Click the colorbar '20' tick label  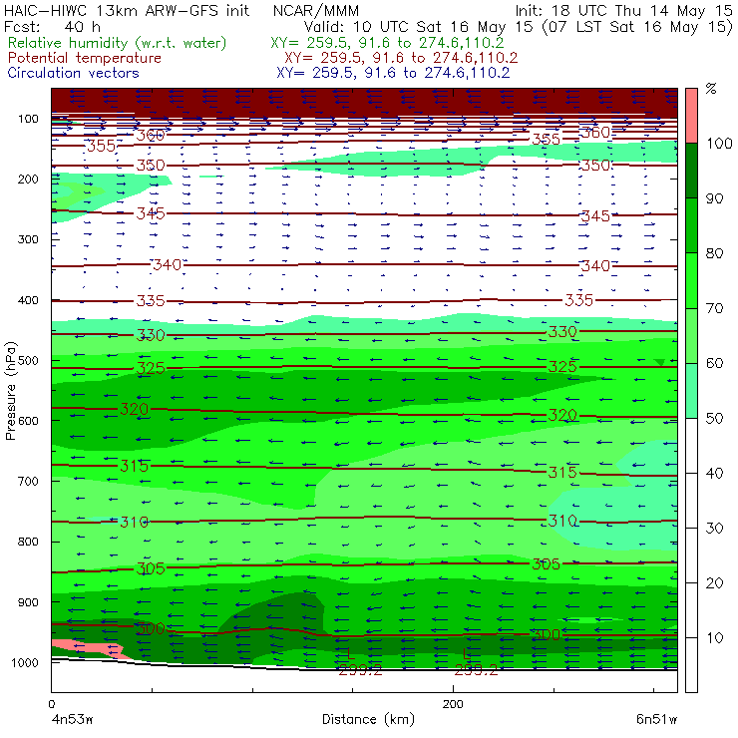coord(714,583)
